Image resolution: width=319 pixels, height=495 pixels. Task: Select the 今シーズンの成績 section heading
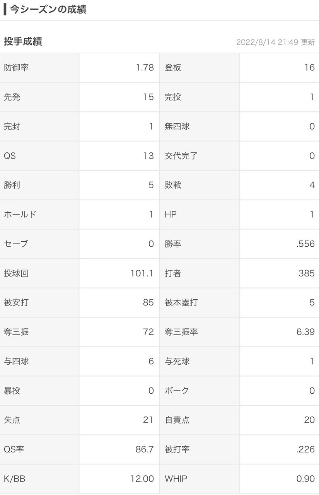pos(48,9)
